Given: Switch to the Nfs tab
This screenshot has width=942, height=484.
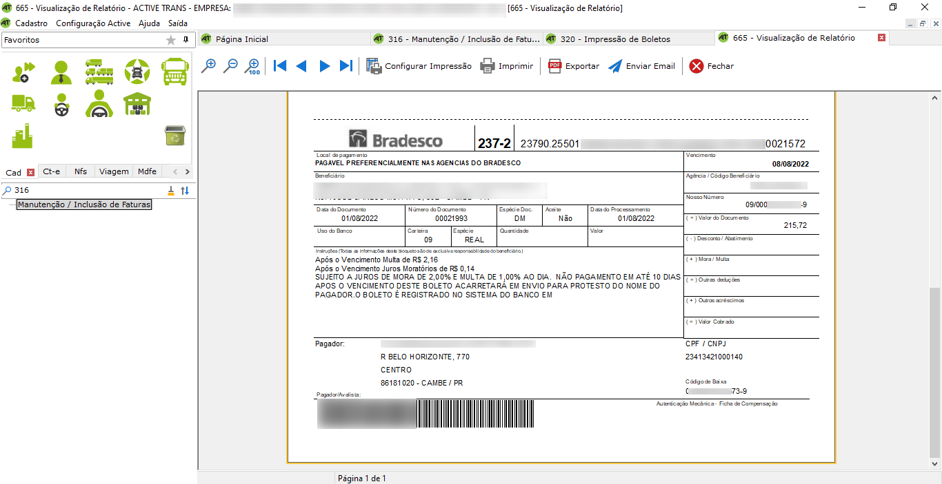Looking at the screenshot, I should (x=81, y=171).
